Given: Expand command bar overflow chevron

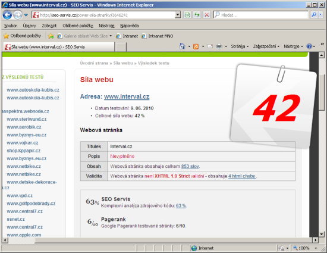Looking at the screenshot, I should point(322,44).
